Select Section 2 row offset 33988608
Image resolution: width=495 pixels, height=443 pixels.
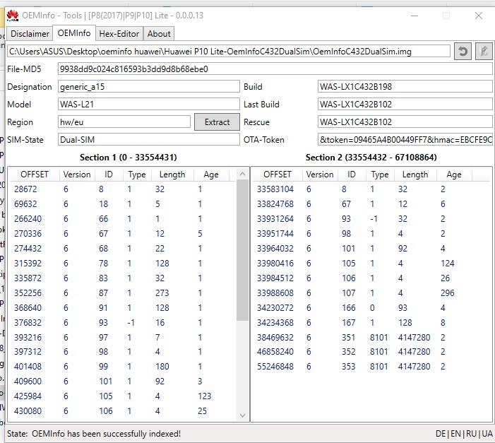(x=371, y=293)
